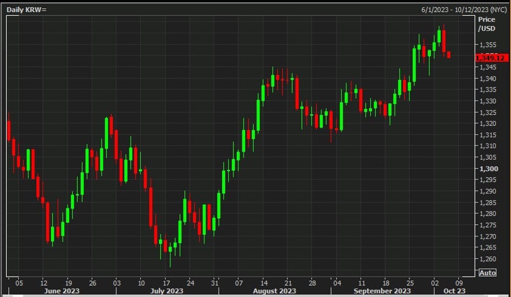Click the June 2023 month label
Viewport: 511px width, 297px height.
61,291
